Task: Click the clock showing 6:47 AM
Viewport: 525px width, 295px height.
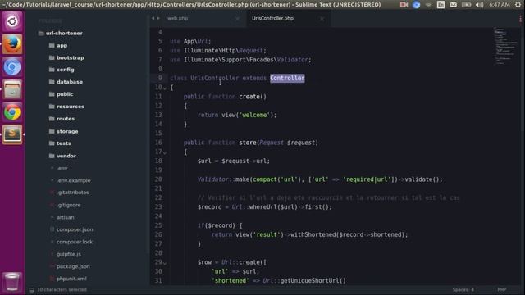Action: click(x=499, y=5)
